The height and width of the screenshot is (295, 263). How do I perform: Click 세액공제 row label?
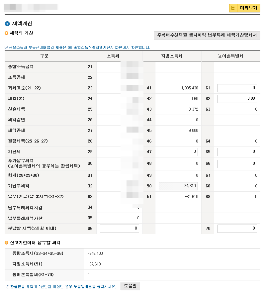[16, 131]
